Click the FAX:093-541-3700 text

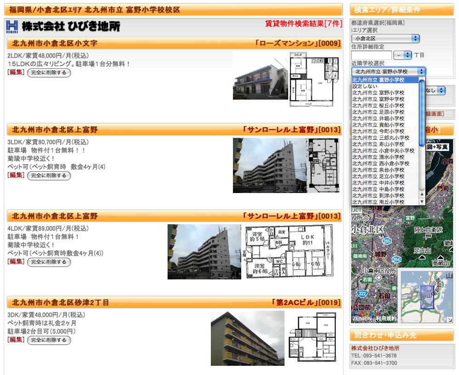click(374, 363)
